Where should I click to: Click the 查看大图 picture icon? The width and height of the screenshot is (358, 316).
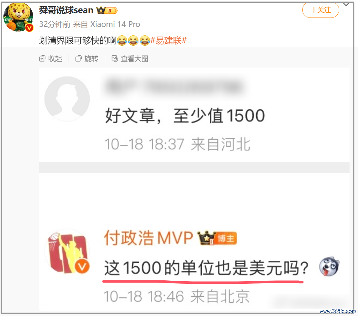pos(115,58)
